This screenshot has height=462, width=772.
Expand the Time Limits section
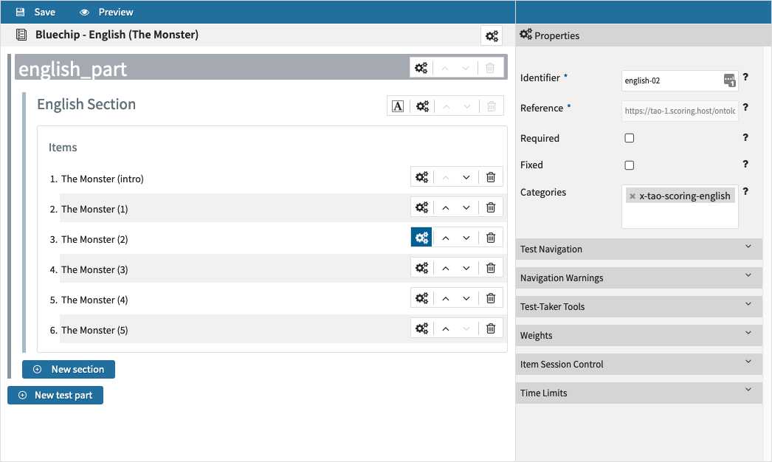(x=639, y=393)
